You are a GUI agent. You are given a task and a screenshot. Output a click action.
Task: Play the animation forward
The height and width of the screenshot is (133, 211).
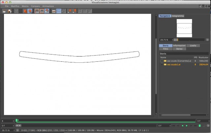point(187,126)
